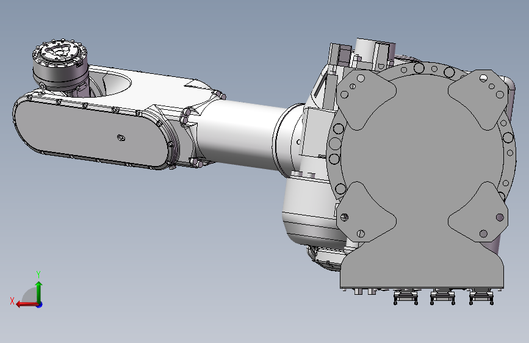Select the green "Y" axis label
529x343 pixels.
click(x=38, y=275)
